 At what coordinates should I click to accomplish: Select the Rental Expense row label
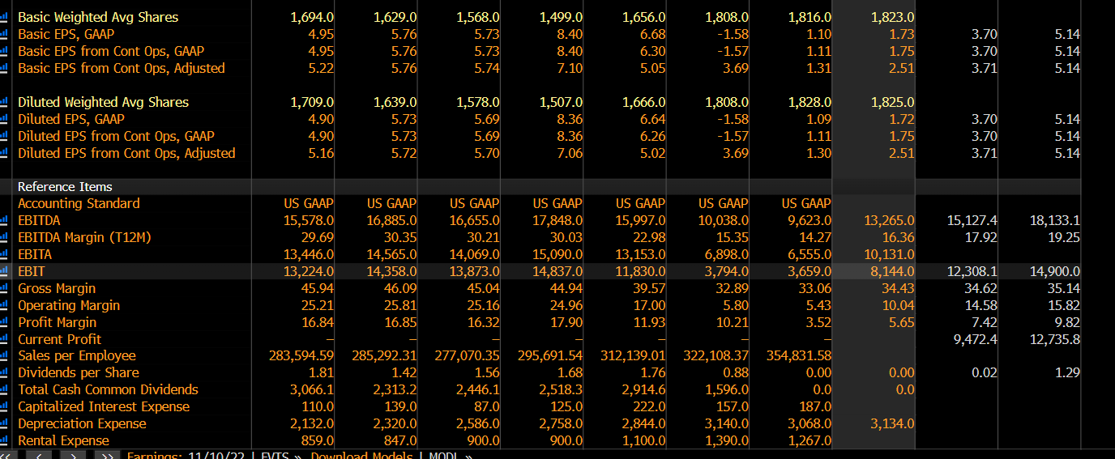[63, 440]
